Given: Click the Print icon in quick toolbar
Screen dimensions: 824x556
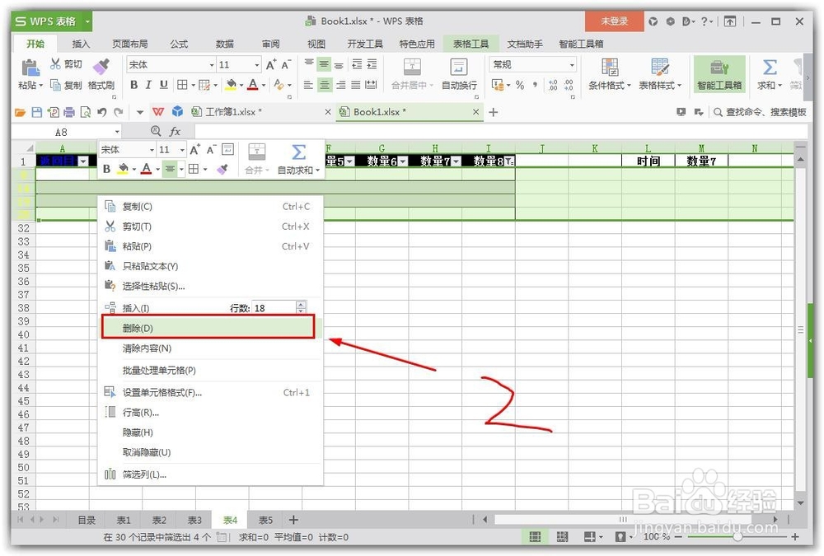Looking at the screenshot, I should click(x=69, y=112).
